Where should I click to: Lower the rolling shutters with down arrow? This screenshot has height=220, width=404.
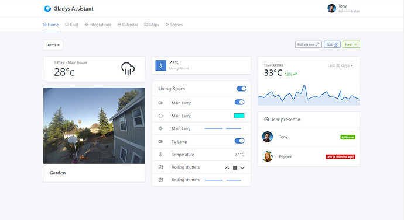point(242,167)
